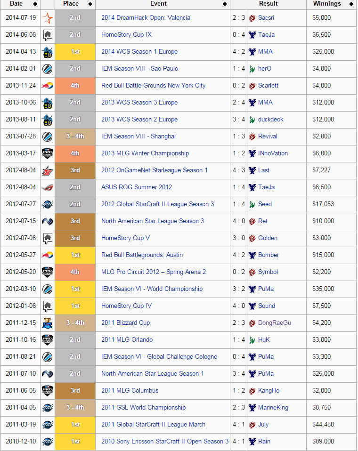The height and width of the screenshot is (451, 358).
Task: Click the Protoss race icon next to herO
Action: (x=252, y=69)
